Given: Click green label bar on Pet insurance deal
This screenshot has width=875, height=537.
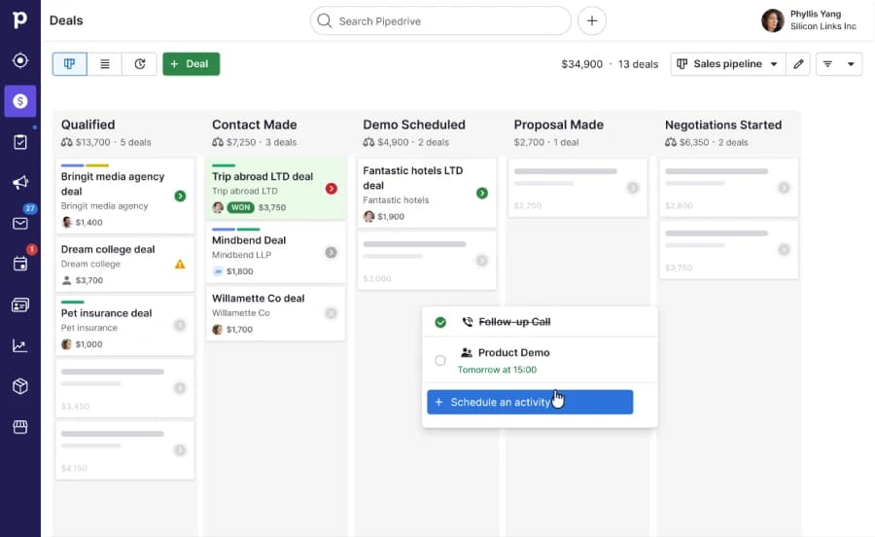Looking at the screenshot, I should click(73, 302).
